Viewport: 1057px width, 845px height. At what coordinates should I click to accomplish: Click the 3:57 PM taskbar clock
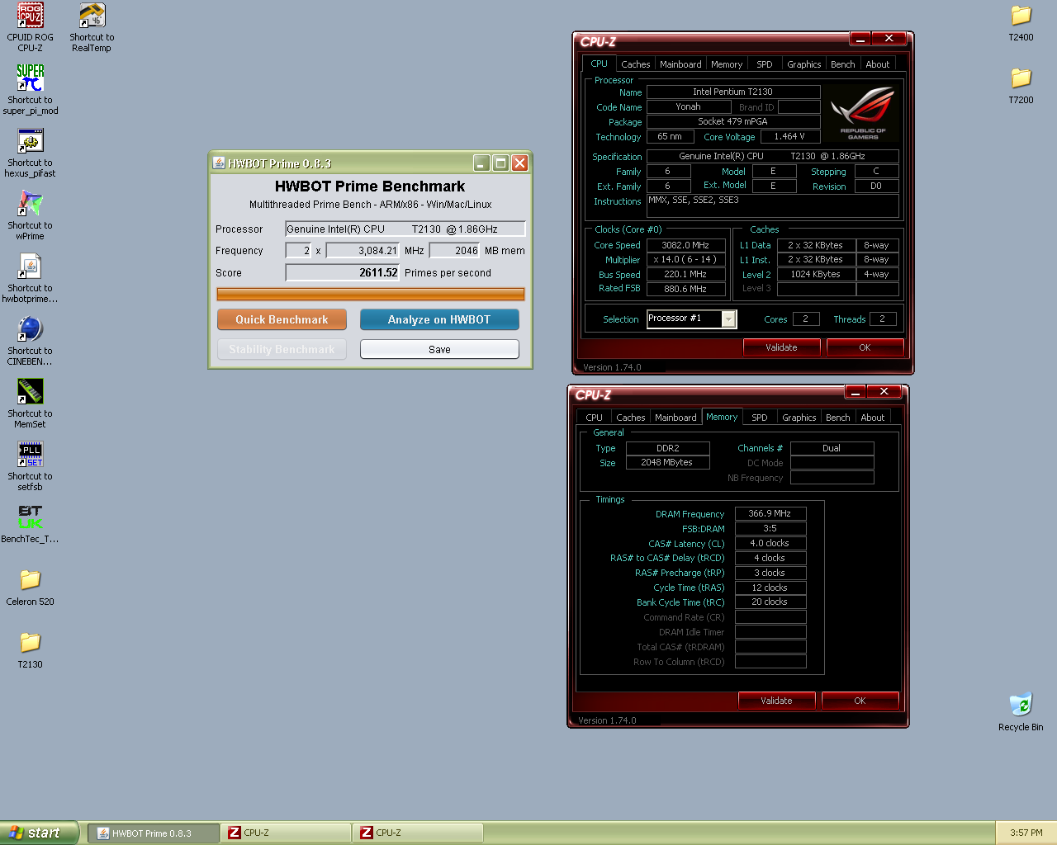click(1026, 833)
